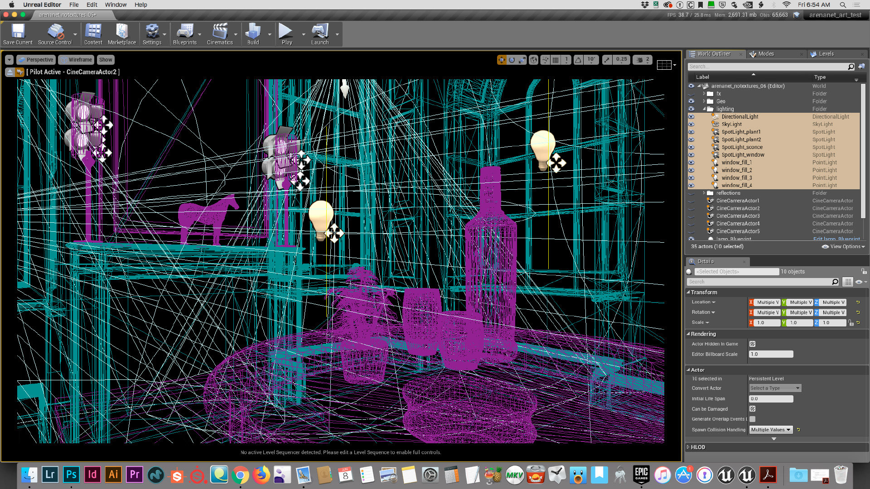Select the rotate transform gizmo tool
The width and height of the screenshot is (870, 489).
(512, 60)
